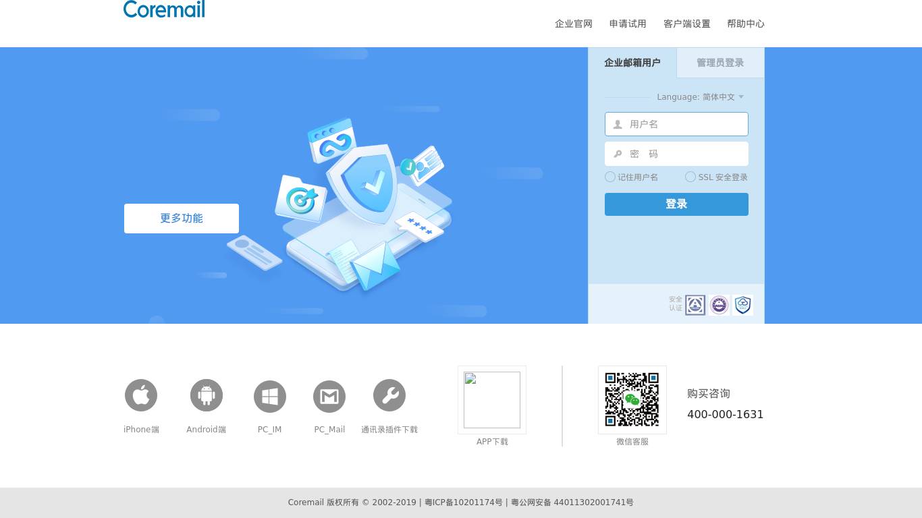Enable 记住用户名 option

tap(609, 177)
